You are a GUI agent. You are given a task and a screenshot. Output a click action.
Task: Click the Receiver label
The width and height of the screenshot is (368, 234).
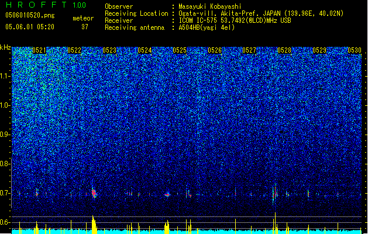[119, 20]
